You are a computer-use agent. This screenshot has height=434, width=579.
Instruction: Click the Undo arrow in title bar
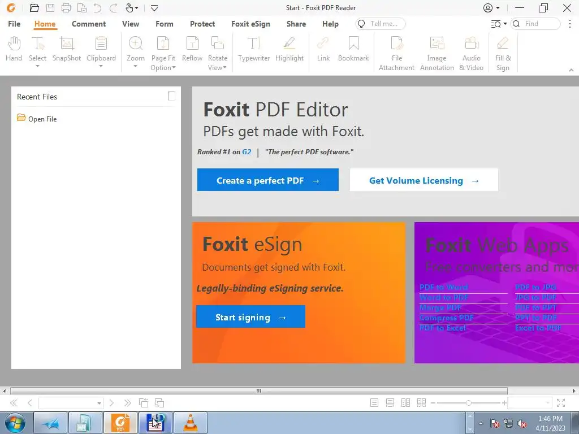[x=97, y=8]
